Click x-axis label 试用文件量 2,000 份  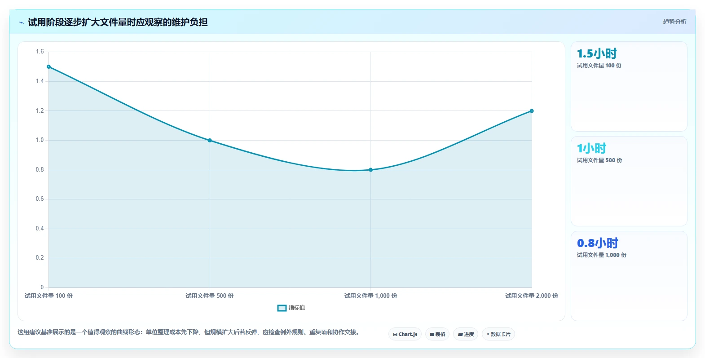pyautogui.click(x=532, y=296)
